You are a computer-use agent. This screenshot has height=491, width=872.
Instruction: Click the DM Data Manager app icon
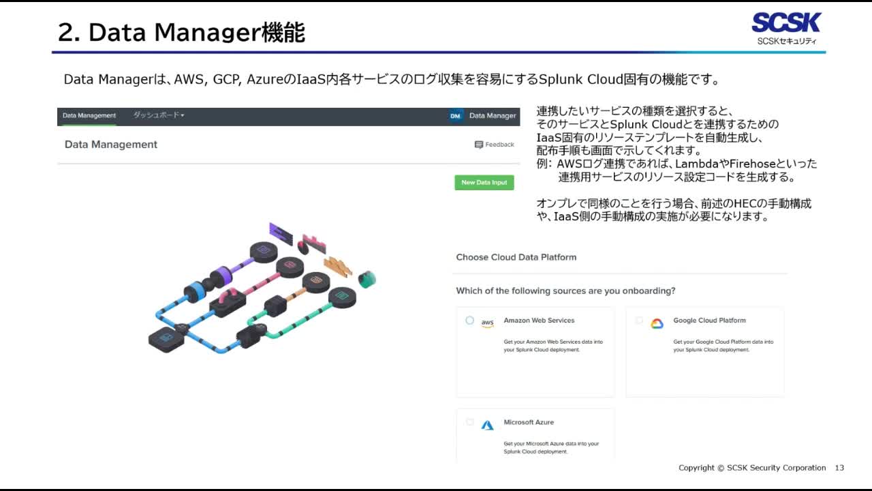456,116
